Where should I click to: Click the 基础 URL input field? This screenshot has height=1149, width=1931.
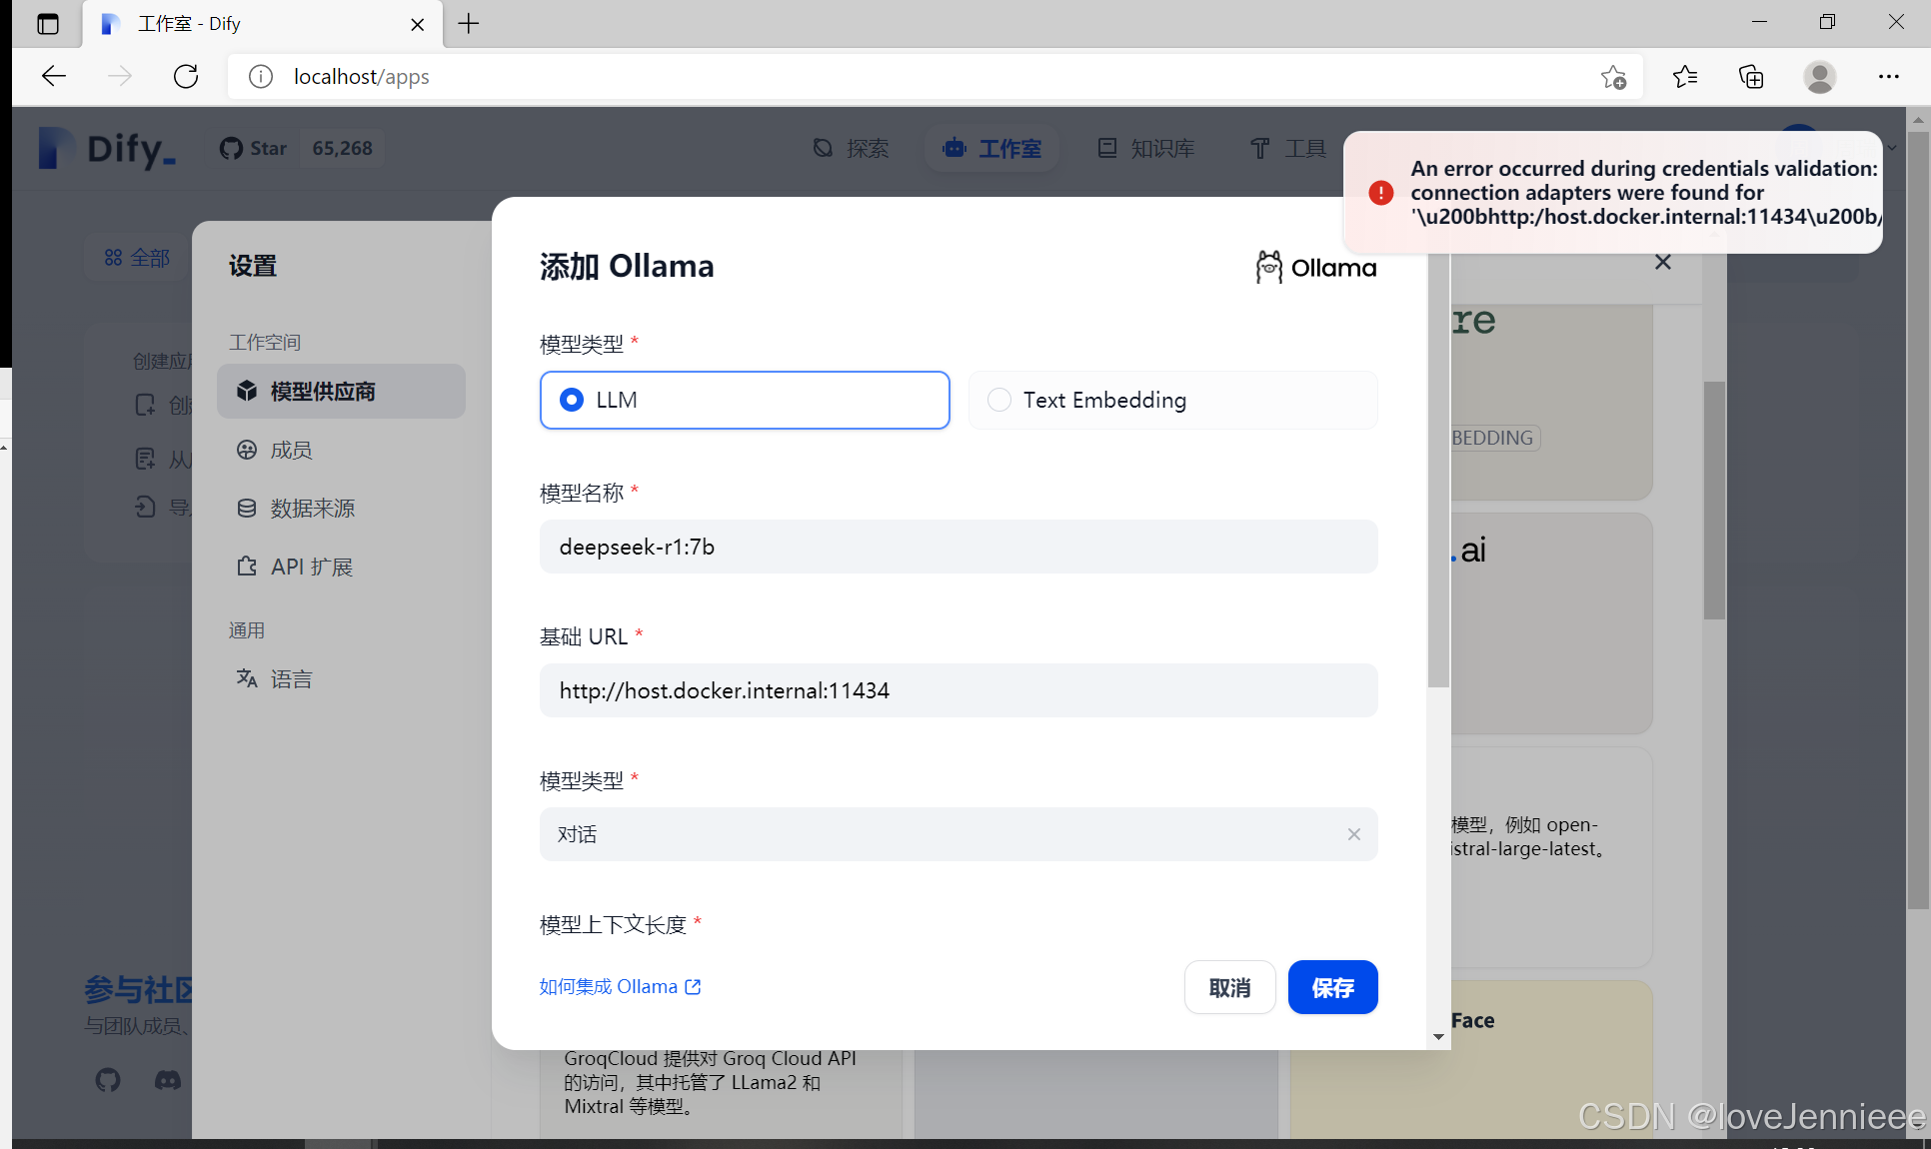958,690
